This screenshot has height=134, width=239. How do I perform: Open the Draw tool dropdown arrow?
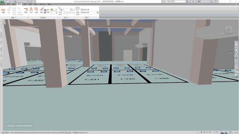pos(37,14)
